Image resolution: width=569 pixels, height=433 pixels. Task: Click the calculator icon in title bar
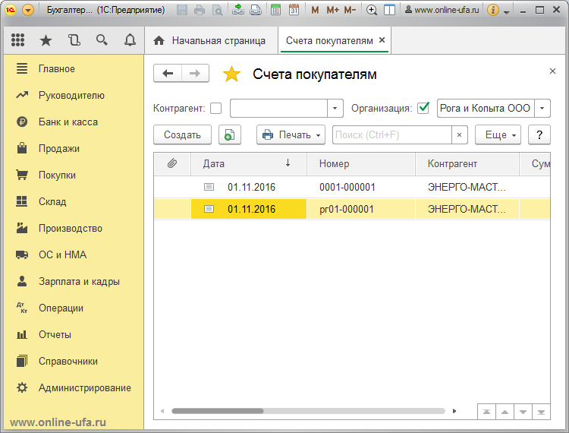(275, 11)
